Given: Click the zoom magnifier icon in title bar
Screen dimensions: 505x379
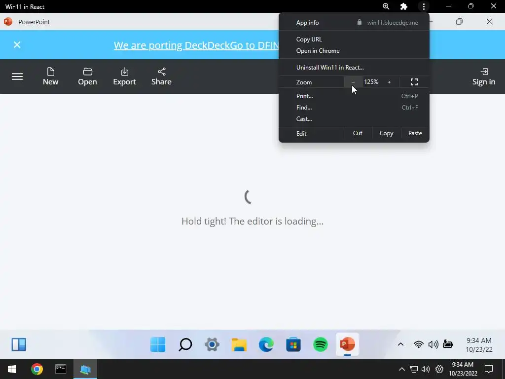Looking at the screenshot, I should (x=386, y=6).
